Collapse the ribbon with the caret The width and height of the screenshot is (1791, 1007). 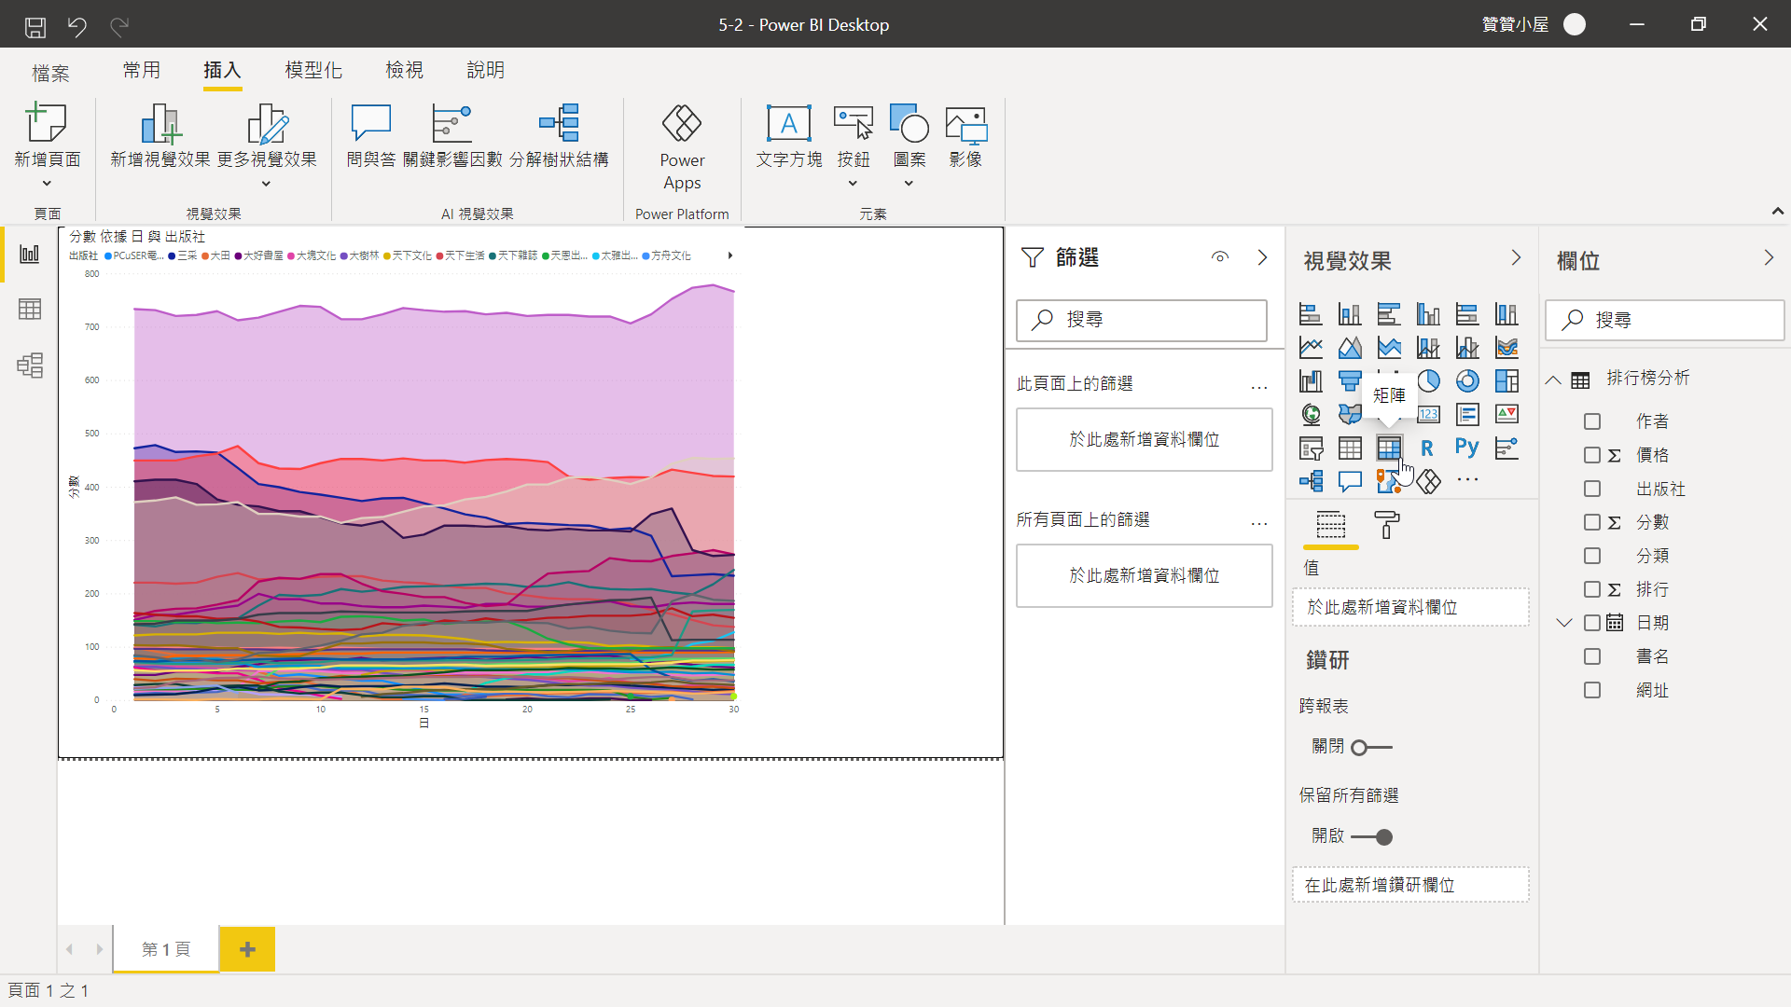pyautogui.click(x=1777, y=212)
